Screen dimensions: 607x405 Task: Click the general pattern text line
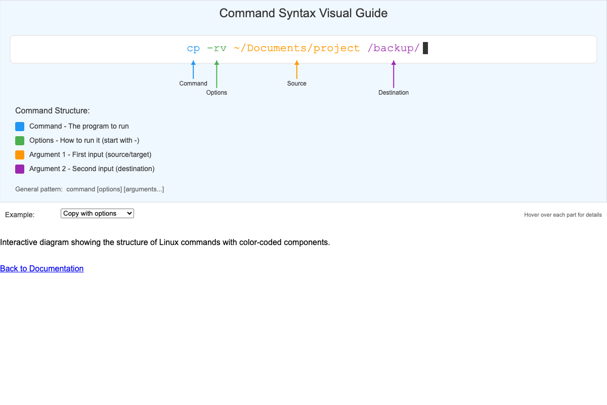pyautogui.click(x=89, y=189)
